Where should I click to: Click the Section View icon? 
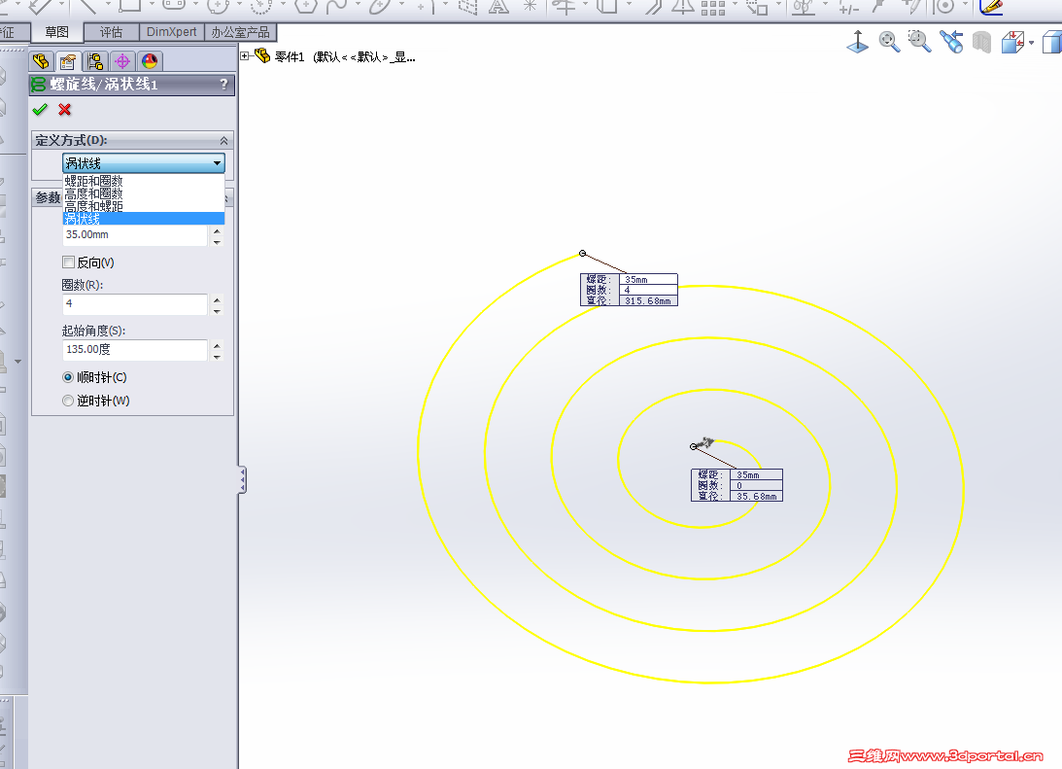pyautogui.click(x=981, y=43)
